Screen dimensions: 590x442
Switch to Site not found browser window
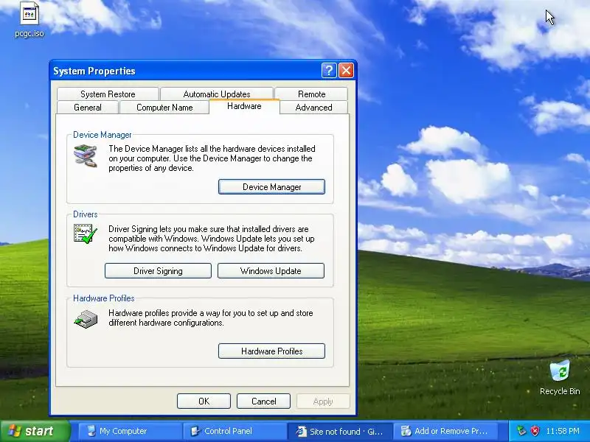(339, 431)
